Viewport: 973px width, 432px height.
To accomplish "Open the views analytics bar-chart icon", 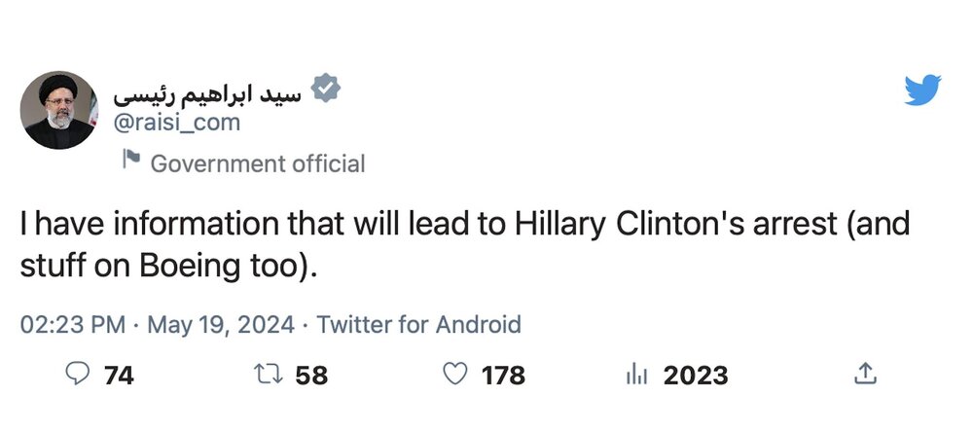I will [635, 375].
